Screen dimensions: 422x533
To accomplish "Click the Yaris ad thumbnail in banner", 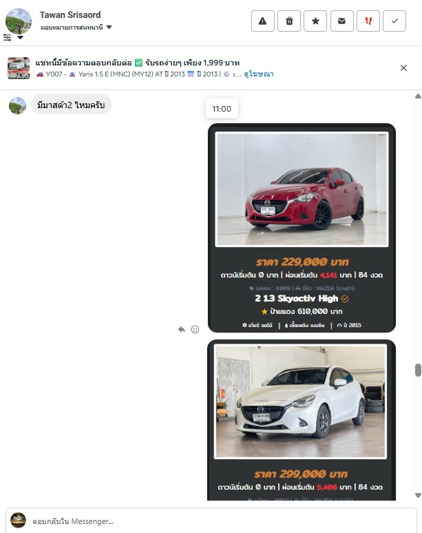I will (19, 68).
